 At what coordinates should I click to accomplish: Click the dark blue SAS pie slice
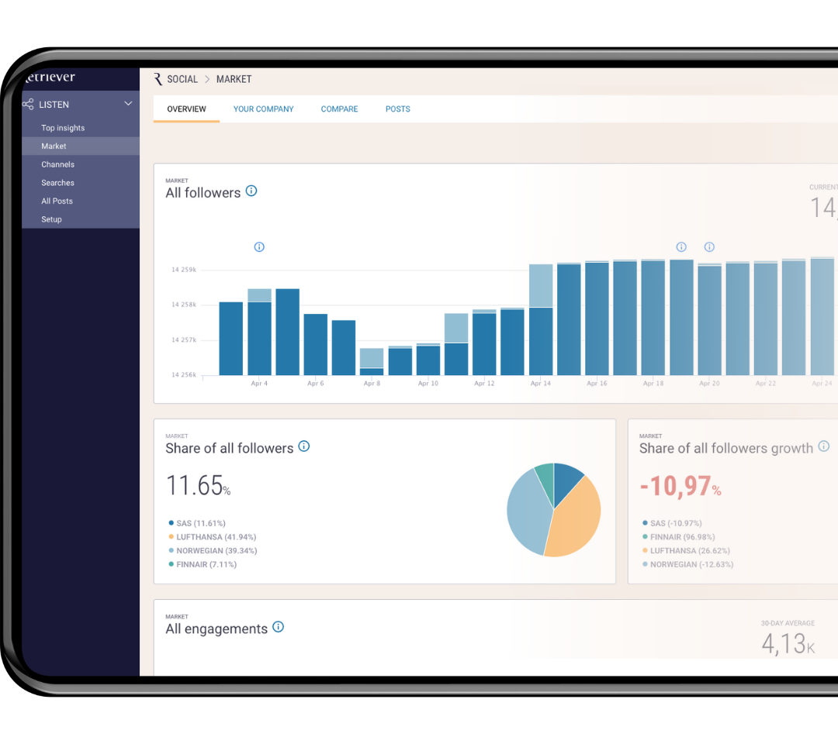pyautogui.click(x=566, y=480)
